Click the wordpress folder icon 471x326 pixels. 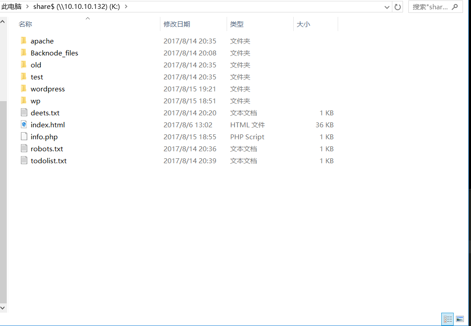tap(24, 89)
